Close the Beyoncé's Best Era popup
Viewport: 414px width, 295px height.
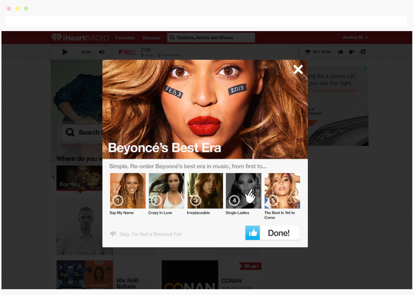pyautogui.click(x=298, y=69)
